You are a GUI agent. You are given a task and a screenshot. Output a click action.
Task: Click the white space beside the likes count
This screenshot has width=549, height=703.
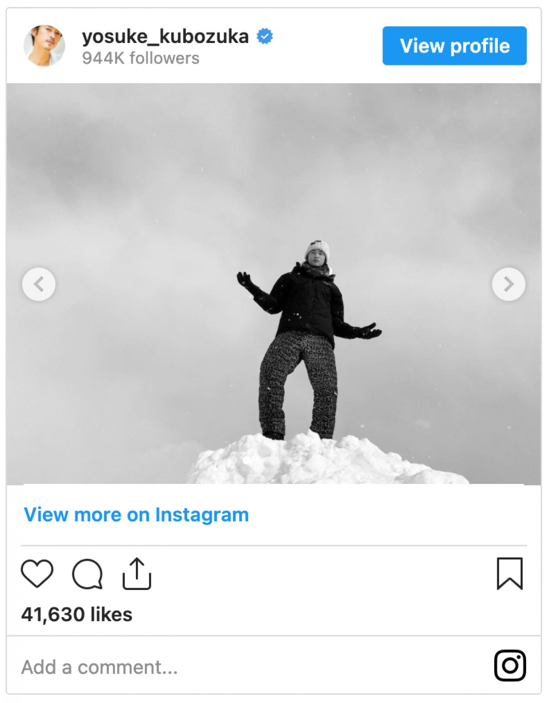click(x=320, y=614)
